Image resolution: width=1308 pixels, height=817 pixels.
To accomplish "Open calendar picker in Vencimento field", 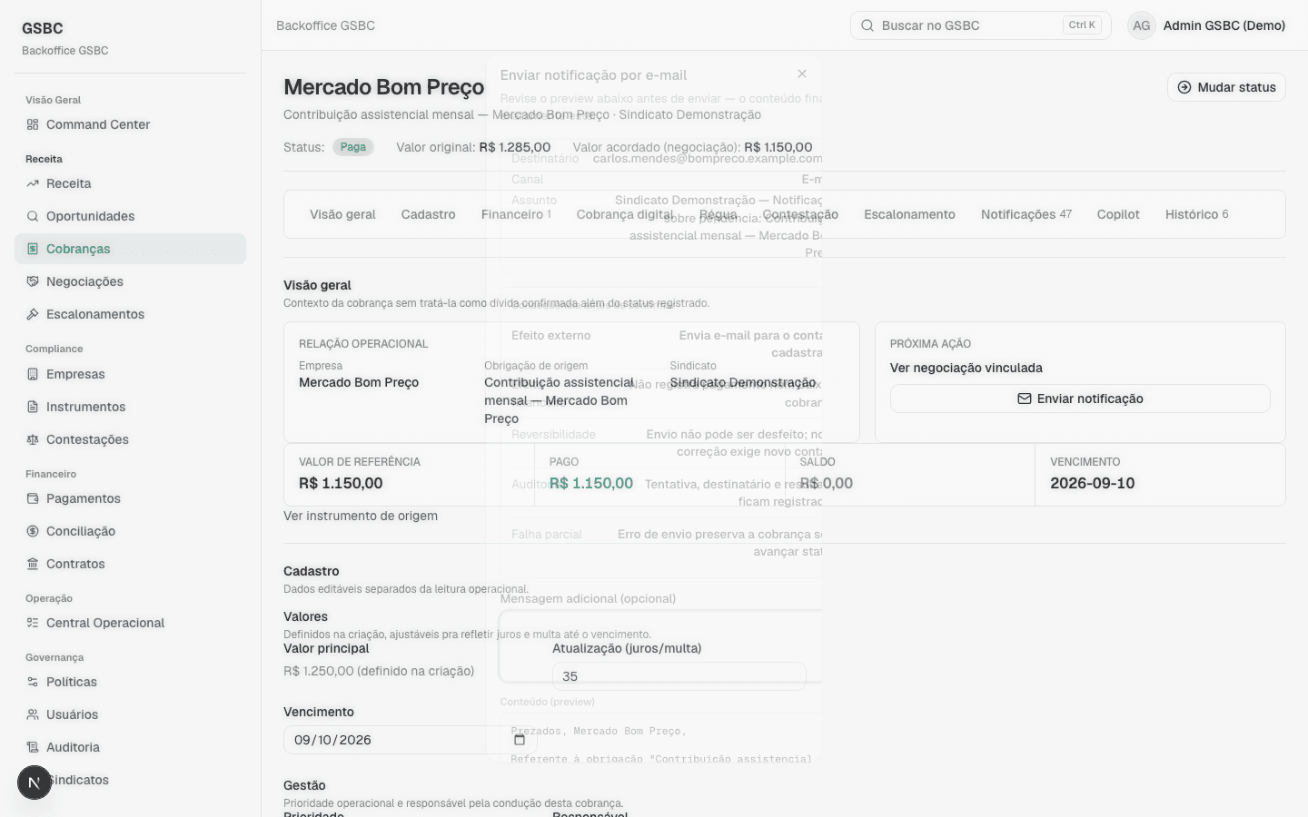I will 520,740.
